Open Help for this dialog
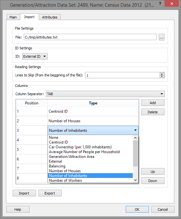The width and height of the screenshot is (181, 219). 18,209
